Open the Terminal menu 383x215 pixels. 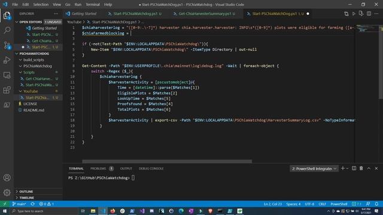click(93, 4)
